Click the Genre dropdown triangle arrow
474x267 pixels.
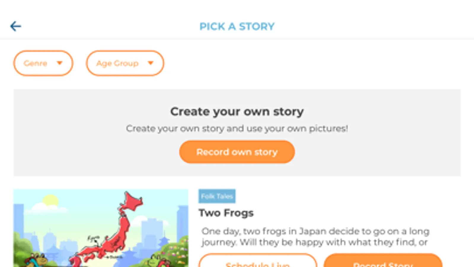(x=60, y=63)
